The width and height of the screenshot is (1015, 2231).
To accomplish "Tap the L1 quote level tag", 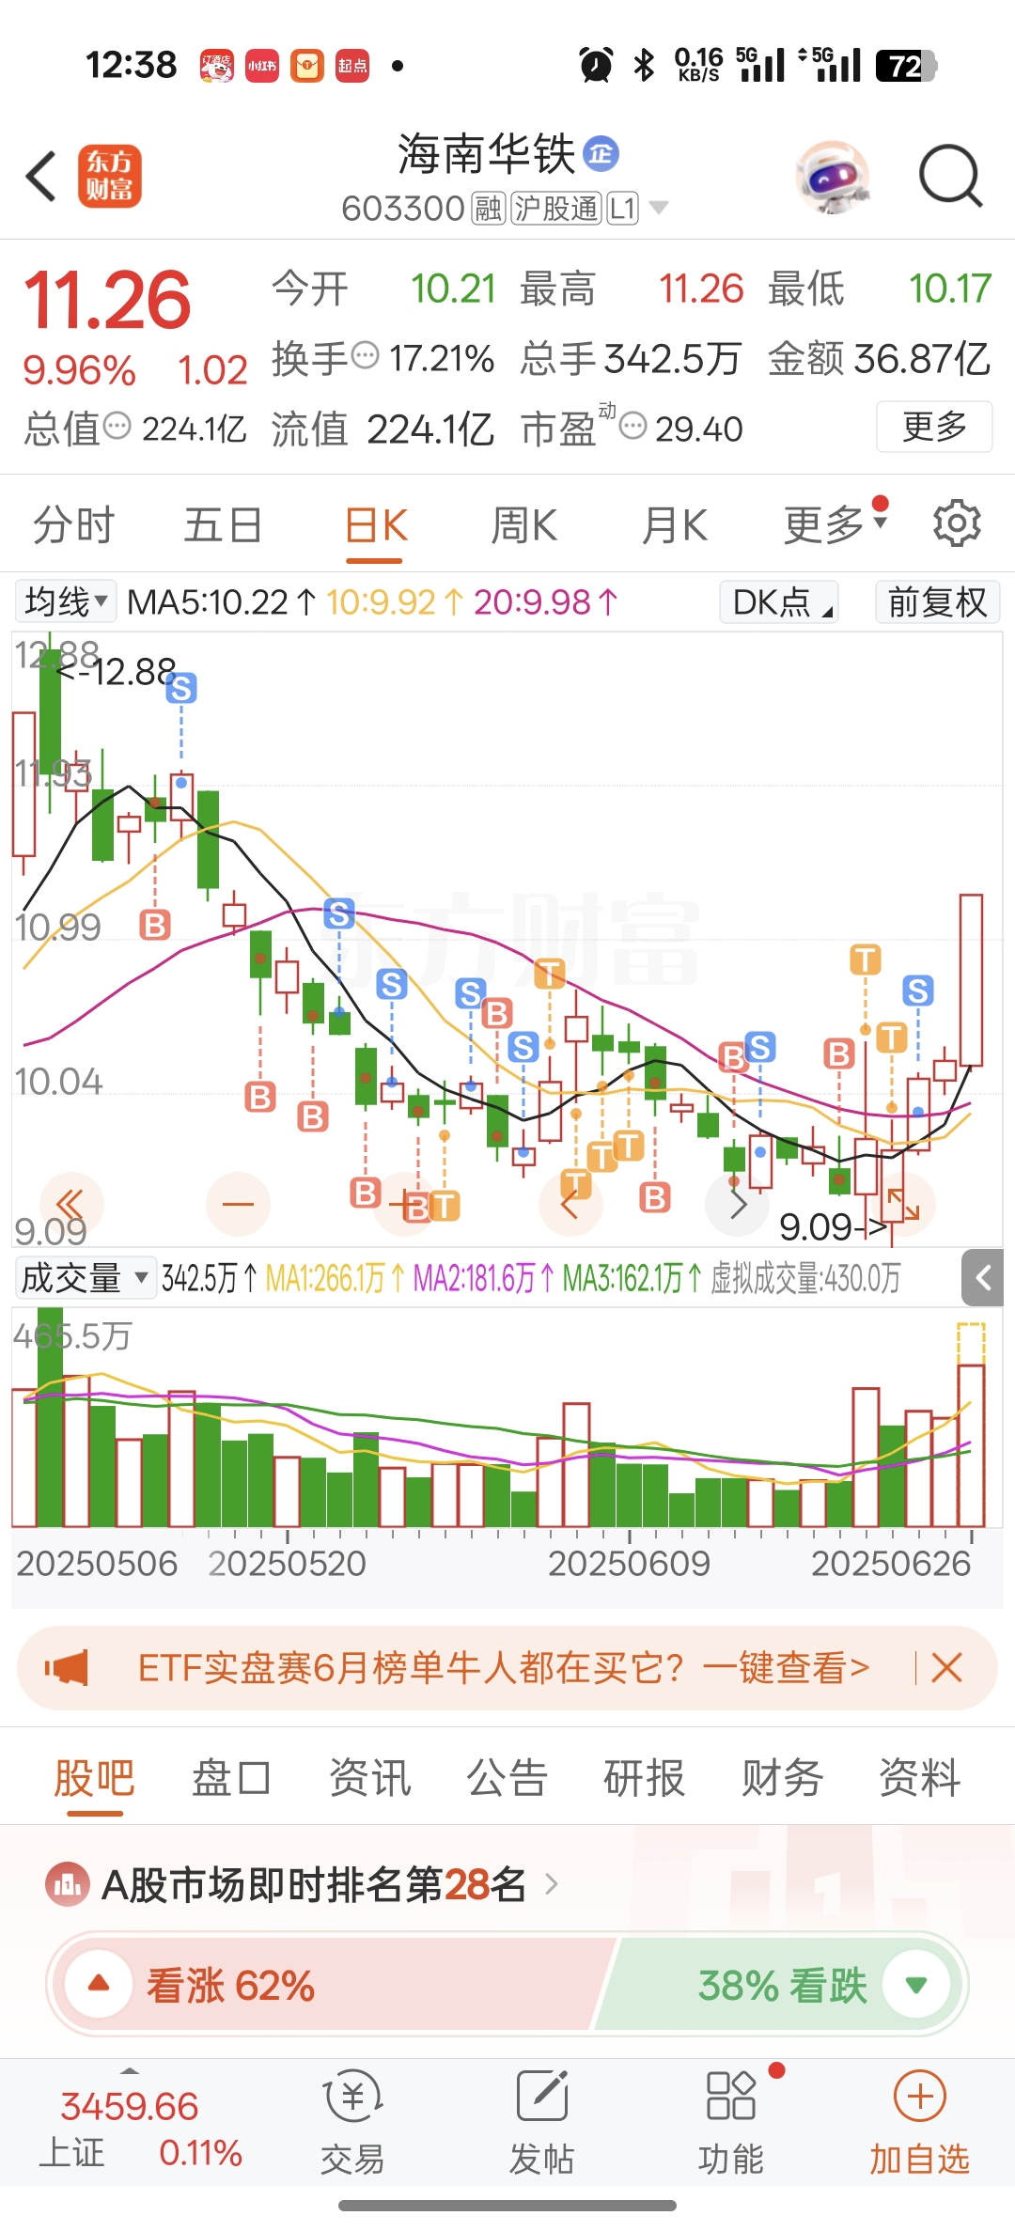I will (623, 209).
